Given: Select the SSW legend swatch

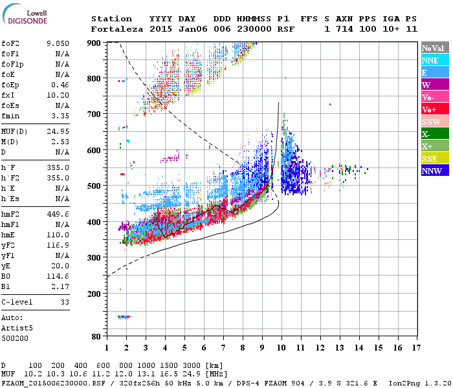Looking at the screenshot, I should click(x=435, y=122).
